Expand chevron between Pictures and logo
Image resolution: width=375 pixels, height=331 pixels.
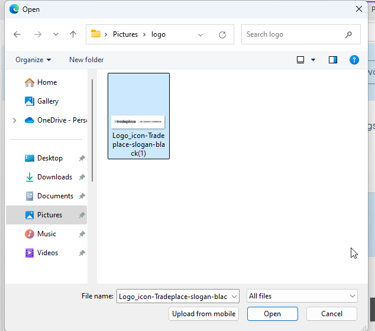(x=144, y=35)
